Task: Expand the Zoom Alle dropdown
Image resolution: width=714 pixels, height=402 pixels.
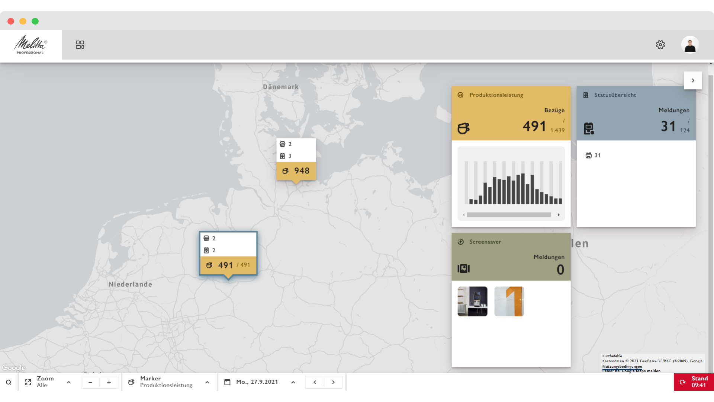Action: 69,382
